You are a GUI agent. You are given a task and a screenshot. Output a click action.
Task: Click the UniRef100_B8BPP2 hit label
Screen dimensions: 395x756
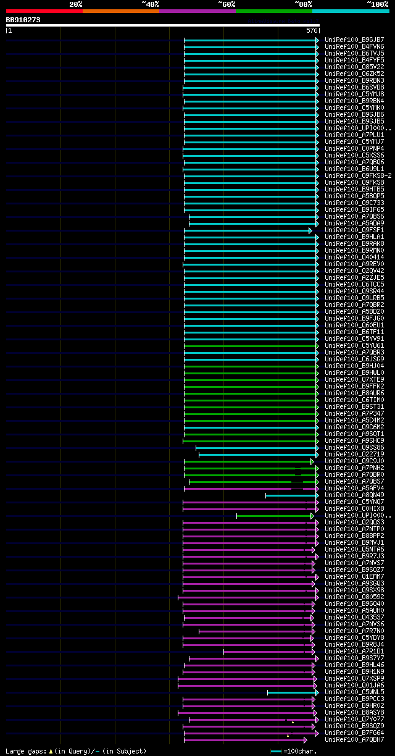click(354, 535)
